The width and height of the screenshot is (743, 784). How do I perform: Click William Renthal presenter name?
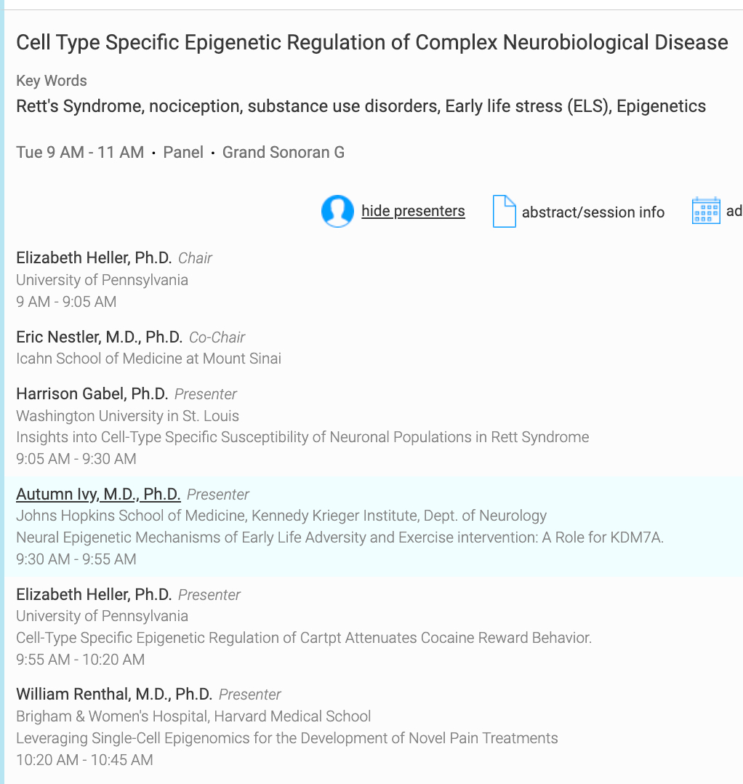tap(114, 695)
